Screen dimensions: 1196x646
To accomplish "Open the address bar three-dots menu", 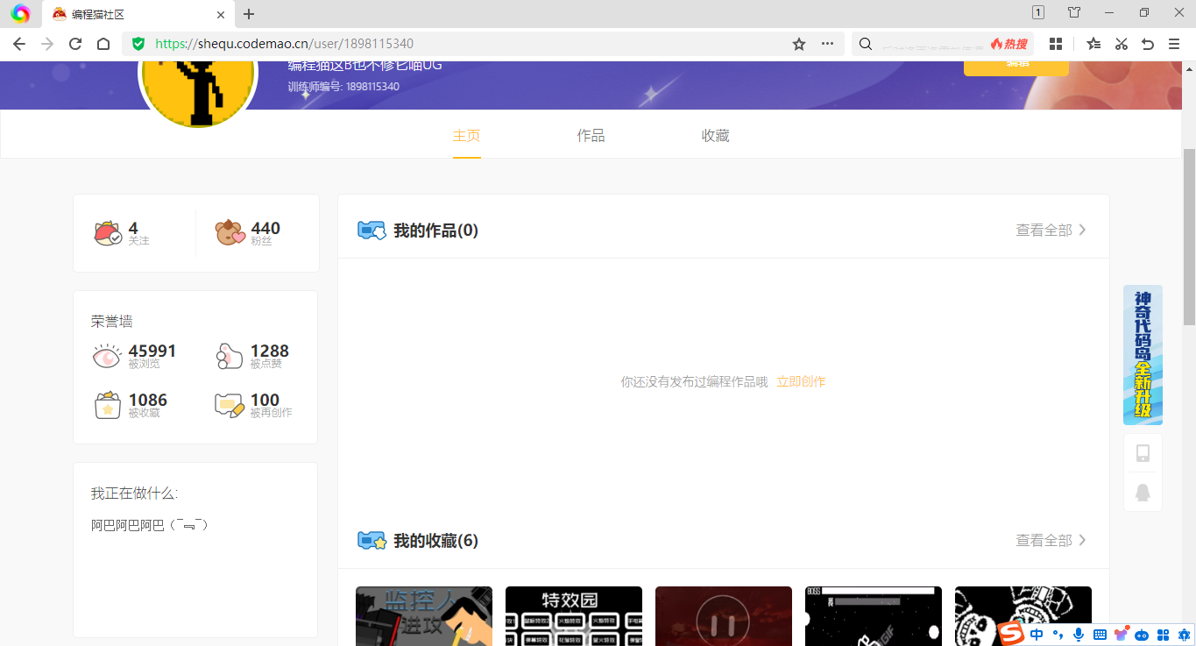I will [x=828, y=44].
